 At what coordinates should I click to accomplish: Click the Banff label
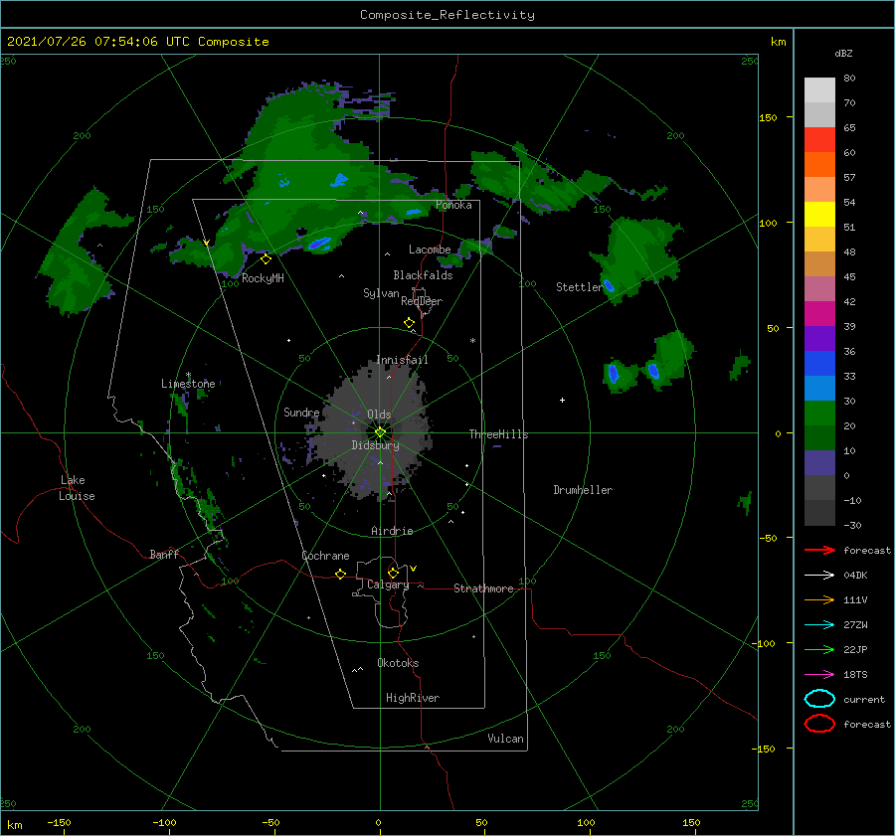pos(164,554)
